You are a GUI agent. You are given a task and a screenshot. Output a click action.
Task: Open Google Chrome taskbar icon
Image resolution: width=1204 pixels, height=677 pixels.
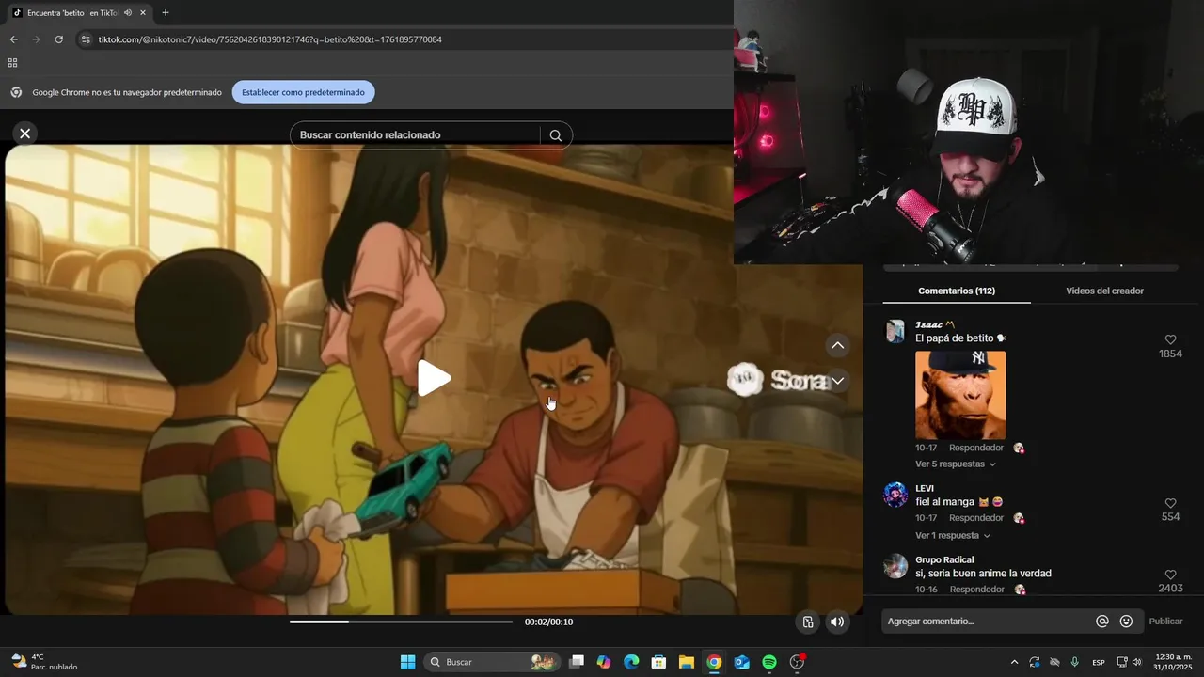coord(714,662)
